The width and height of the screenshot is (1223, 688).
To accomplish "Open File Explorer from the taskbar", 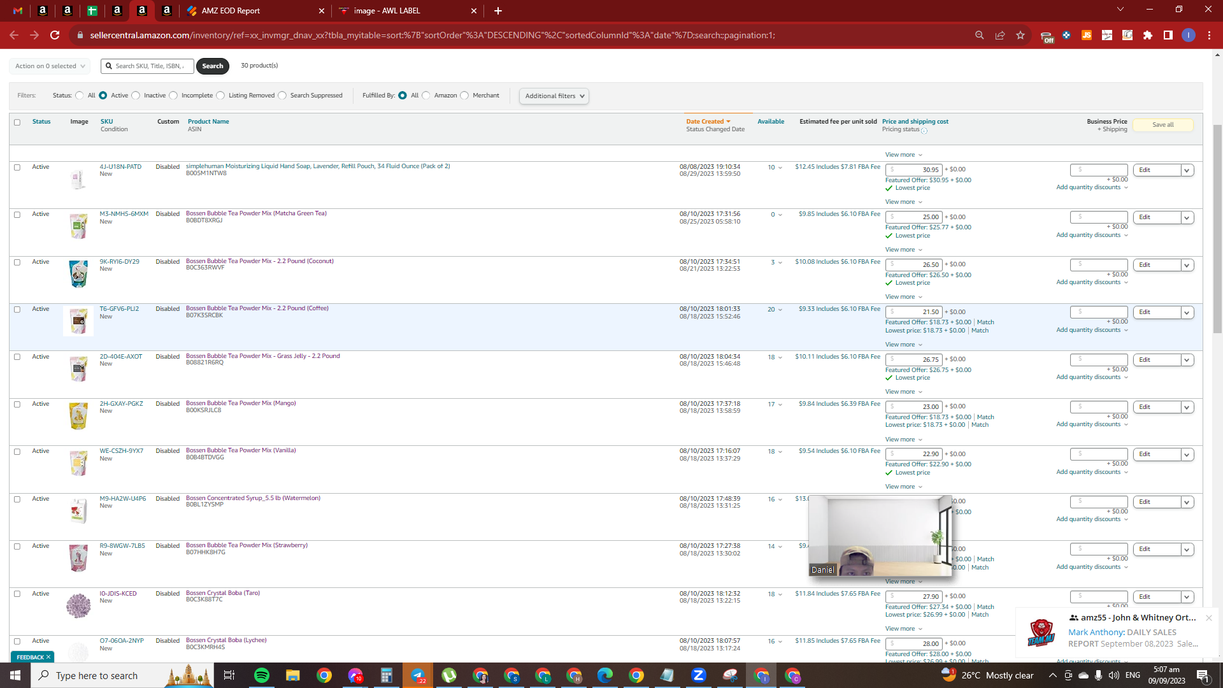I will [x=293, y=675].
